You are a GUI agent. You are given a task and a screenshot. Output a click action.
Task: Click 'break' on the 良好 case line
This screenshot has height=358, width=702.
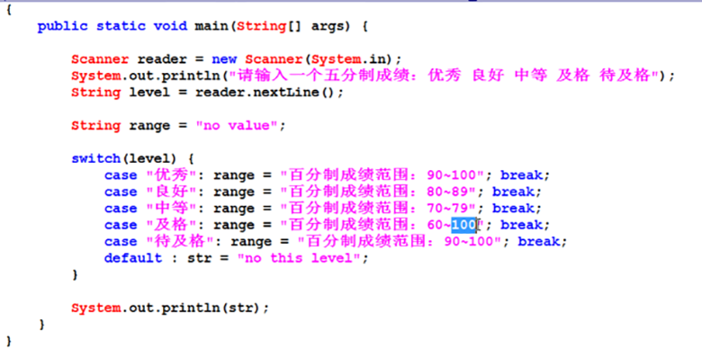pyautogui.click(x=513, y=192)
